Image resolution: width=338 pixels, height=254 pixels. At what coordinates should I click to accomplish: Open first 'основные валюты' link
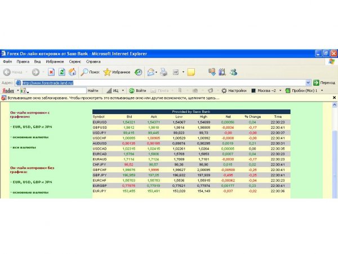click(x=29, y=137)
